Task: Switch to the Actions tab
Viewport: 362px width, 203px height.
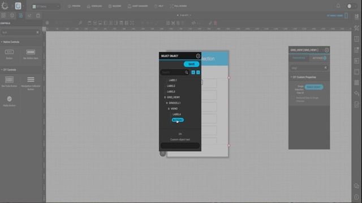Action: (x=319, y=58)
